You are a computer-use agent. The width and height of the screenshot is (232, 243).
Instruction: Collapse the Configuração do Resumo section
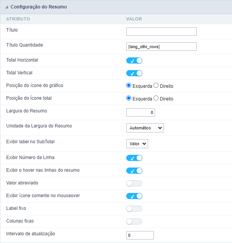[7, 7]
